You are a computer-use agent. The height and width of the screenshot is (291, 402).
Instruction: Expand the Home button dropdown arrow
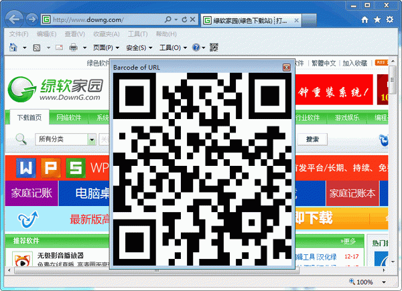point(25,47)
